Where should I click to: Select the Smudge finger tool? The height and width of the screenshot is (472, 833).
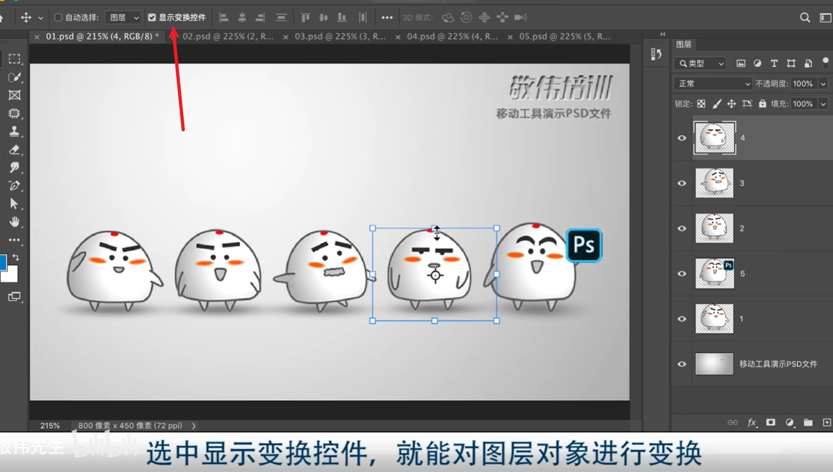15,167
